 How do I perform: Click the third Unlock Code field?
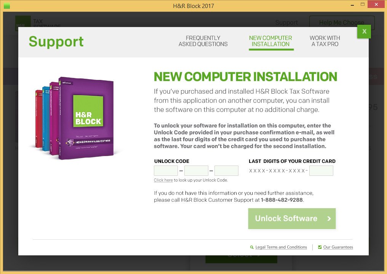tap(226, 170)
